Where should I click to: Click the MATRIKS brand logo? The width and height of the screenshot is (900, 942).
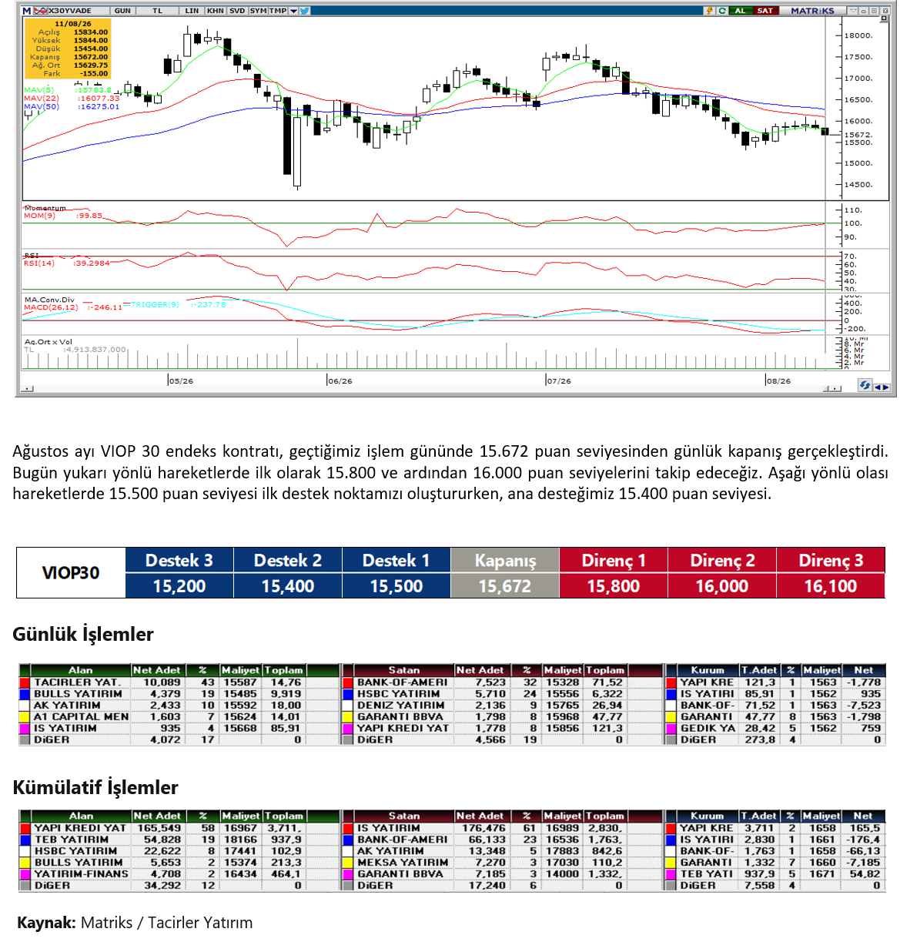pos(812,11)
